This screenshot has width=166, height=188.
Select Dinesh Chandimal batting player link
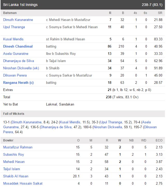18,46
